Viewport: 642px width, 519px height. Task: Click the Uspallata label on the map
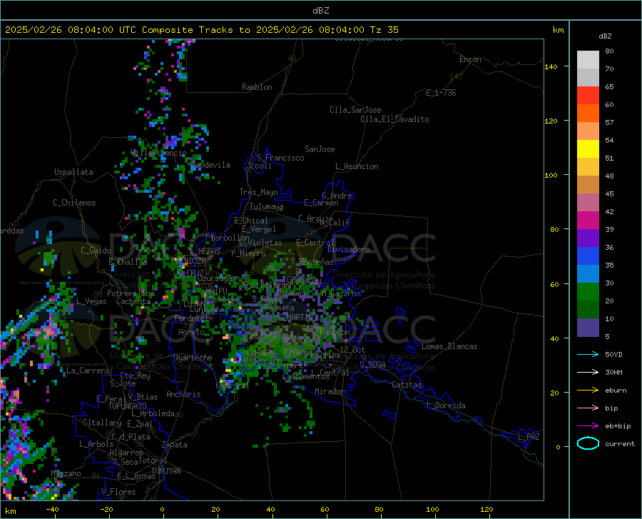coord(73,172)
